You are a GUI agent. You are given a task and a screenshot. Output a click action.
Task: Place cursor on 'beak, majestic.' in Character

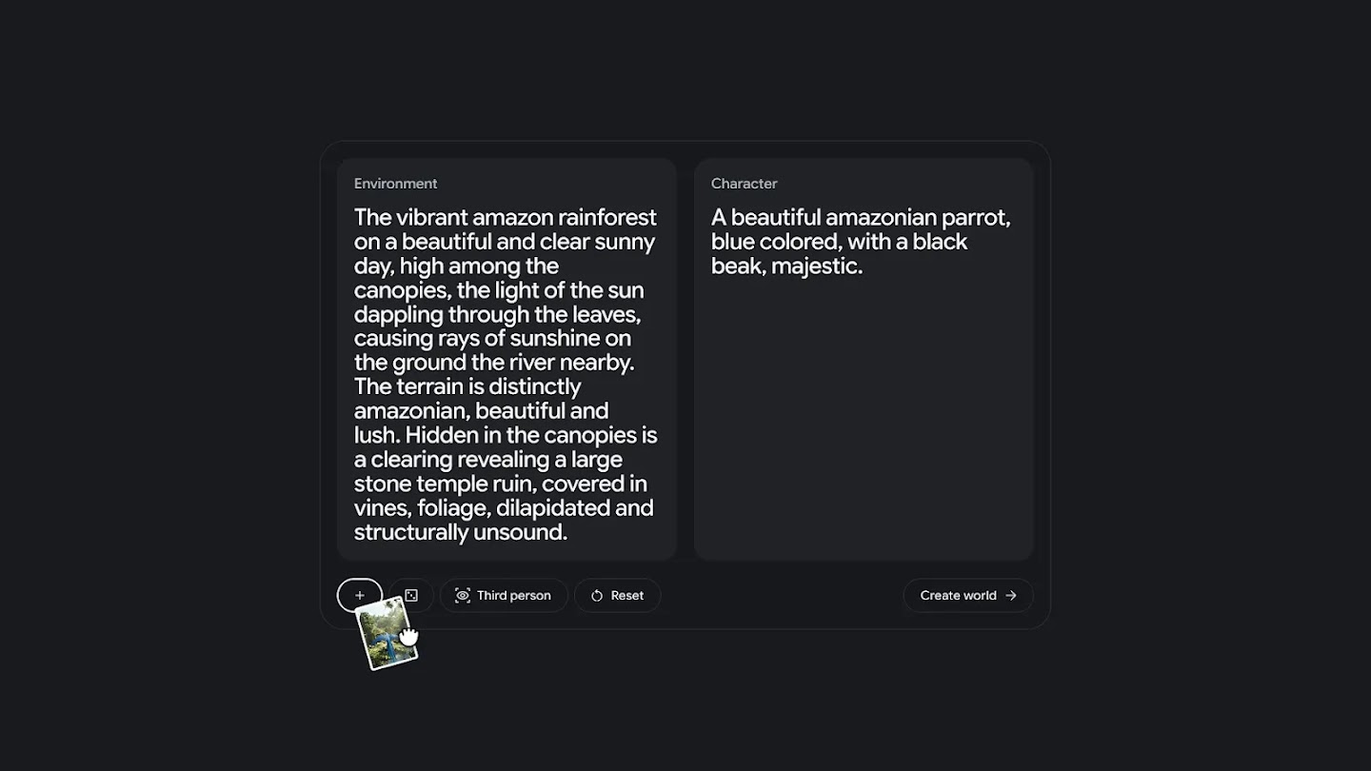[786, 267]
